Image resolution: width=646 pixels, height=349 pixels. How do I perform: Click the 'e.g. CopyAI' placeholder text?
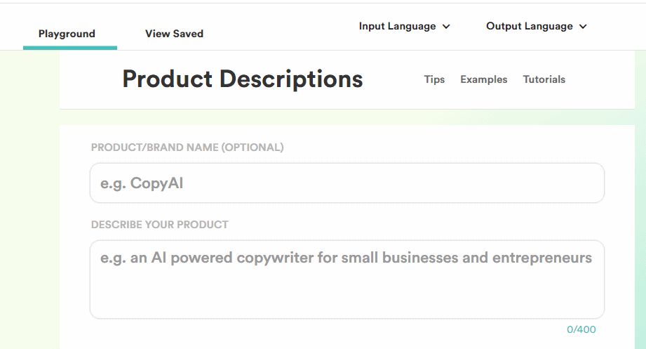pos(142,183)
